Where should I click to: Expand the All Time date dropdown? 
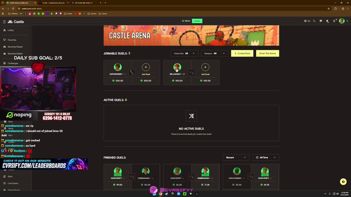tap(266, 157)
